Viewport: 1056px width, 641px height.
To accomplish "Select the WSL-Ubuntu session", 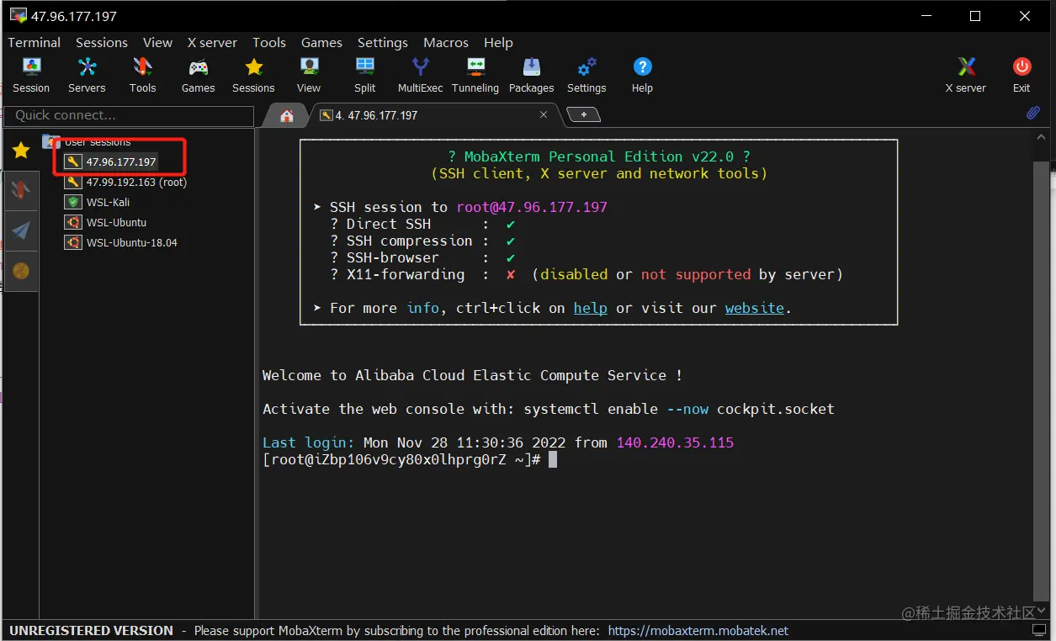I will [107, 222].
